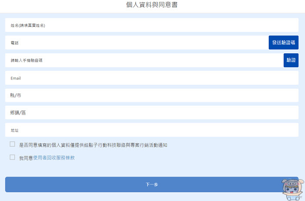Click the 是否同意填寫的個人資料 consent label text

coord(93,145)
